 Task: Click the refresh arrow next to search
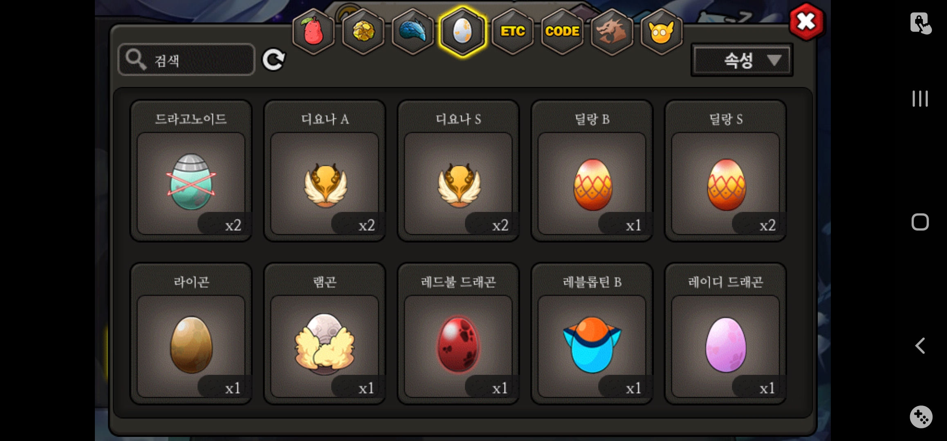pyautogui.click(x=274, y=60)
